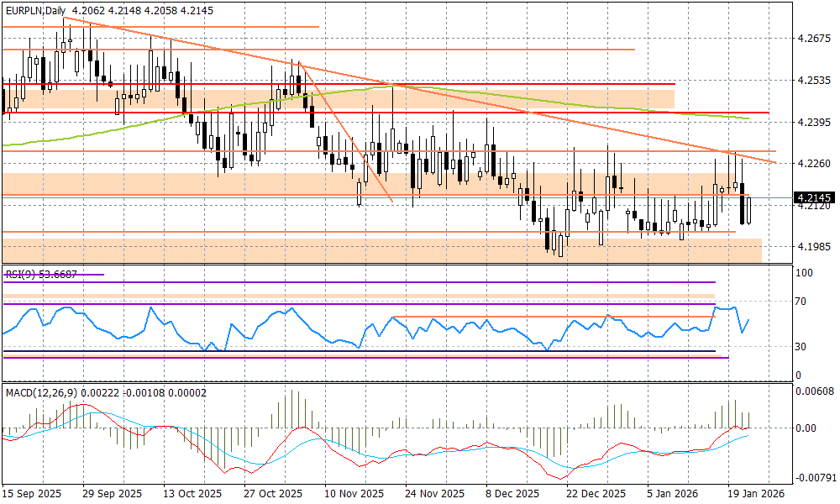Click the current price tag 4.2145
This screenshot has width=840, height=504.
(x=815, y=198)
